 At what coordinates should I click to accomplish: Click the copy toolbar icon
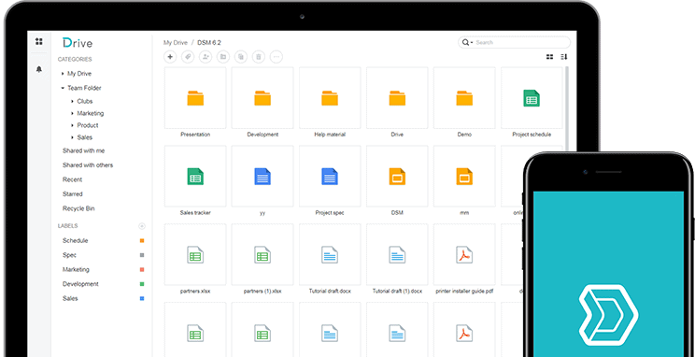[x=241, y=57]
